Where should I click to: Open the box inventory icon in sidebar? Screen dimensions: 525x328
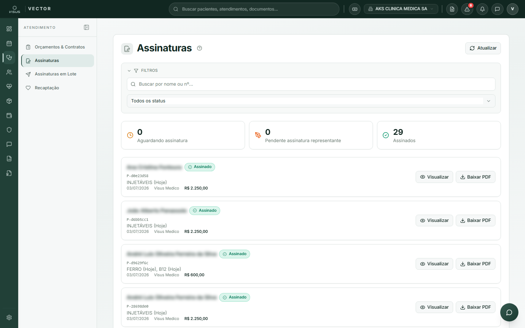[x=9, y=101]
